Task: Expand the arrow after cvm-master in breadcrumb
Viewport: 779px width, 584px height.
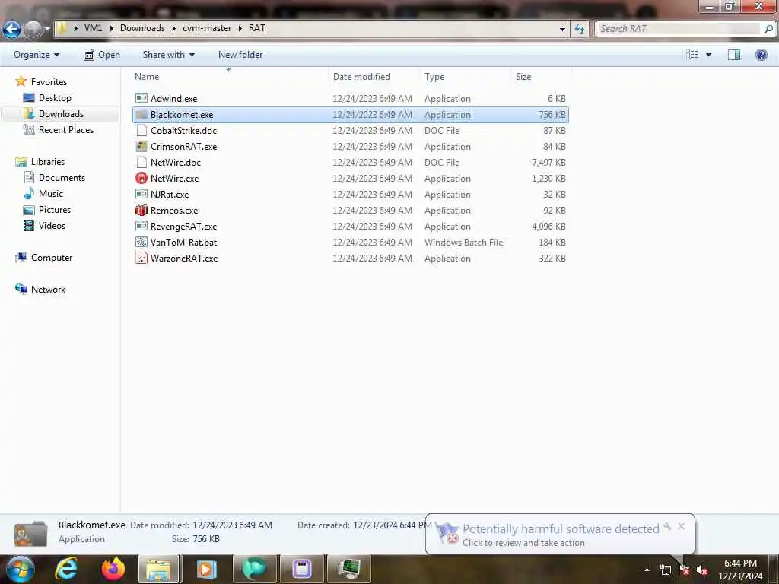Action: coord(240,28)
